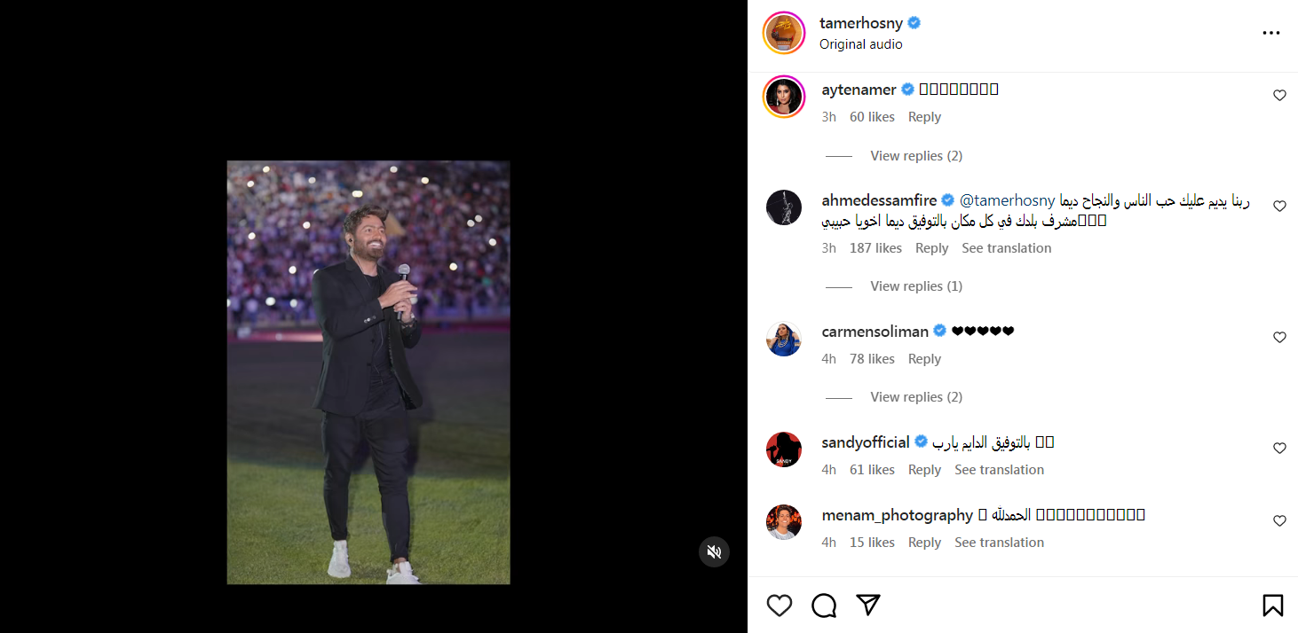Screen dimensions: 1298x633
Task: Open menam_photography username link
Action: 897,515
